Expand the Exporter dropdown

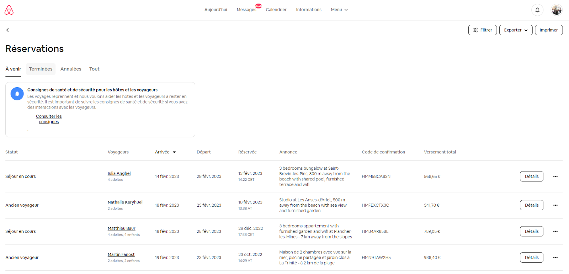click(516, 30)
